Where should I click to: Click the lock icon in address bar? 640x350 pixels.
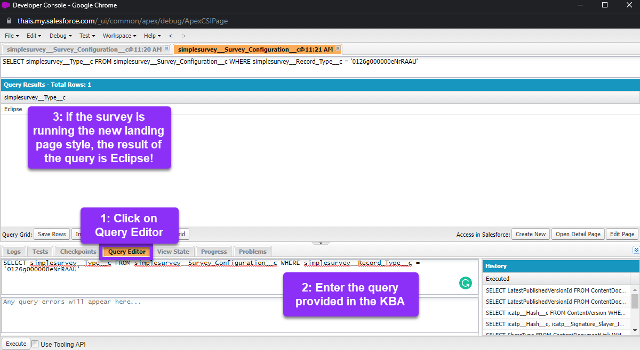tap(9, 21)
